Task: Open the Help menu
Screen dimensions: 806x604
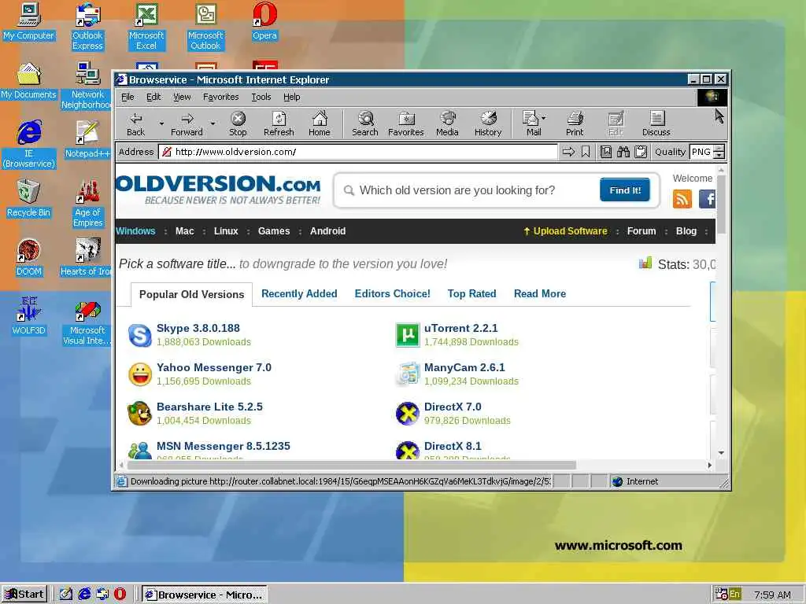Action: pyautogui.click(x=291, y=97)
